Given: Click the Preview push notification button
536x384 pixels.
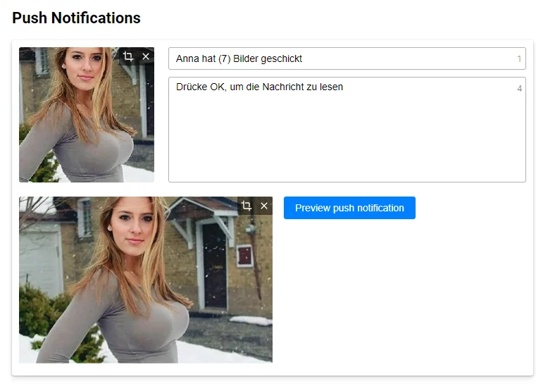Looking at the screenshot, I should 349,208.
